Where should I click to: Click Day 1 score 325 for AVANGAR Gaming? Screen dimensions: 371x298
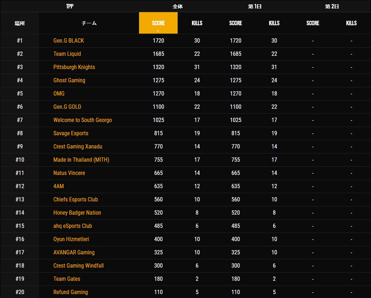[236, 253]
